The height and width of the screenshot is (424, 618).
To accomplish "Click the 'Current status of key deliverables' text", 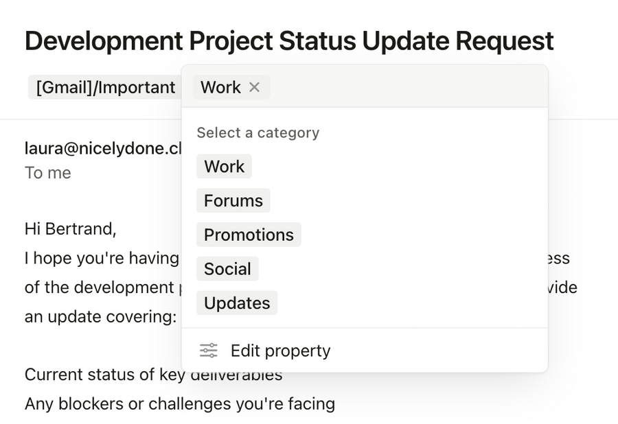I will pyautogui.click(x=152, y=375).
